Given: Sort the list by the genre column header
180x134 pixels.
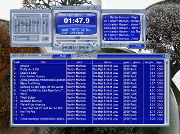Looking at the screenshot, I should click(137, 62).
